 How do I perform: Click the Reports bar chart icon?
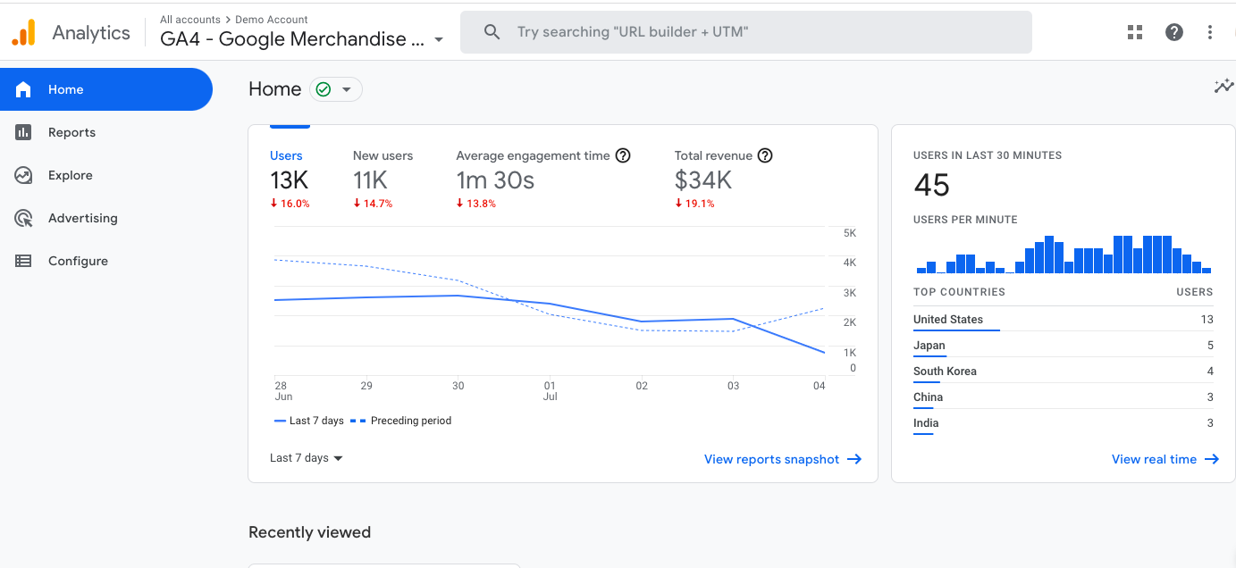click(x=23, y=132)
